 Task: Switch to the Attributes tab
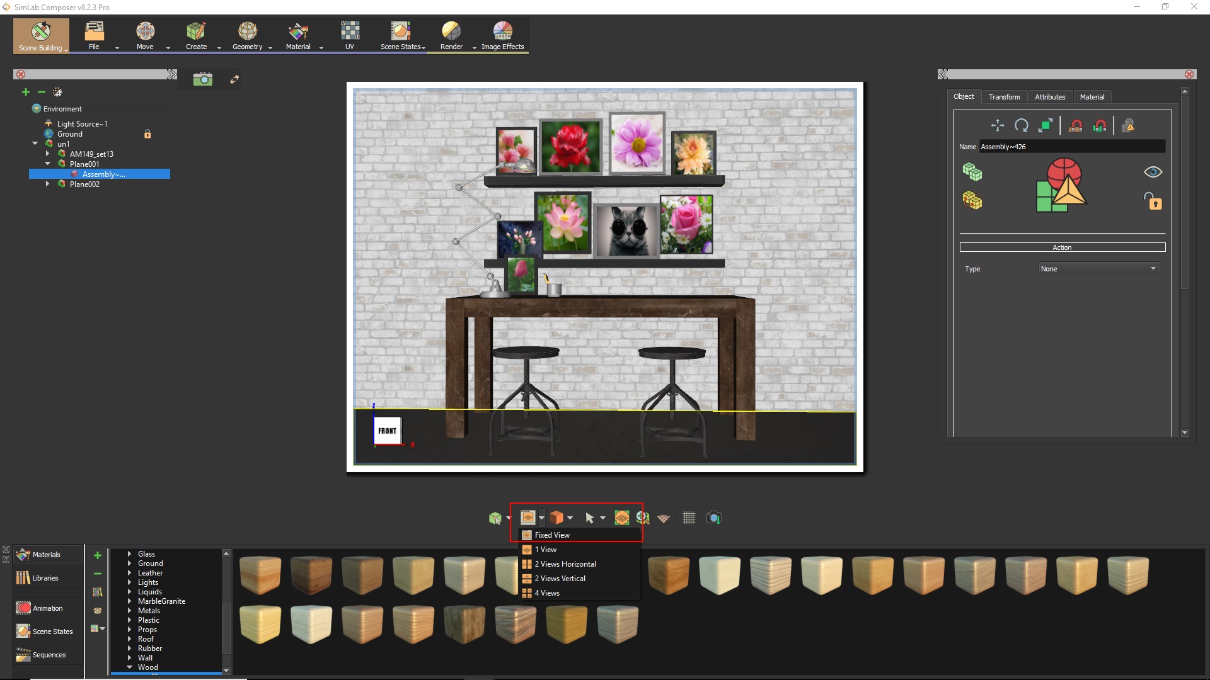(1050, 97)
